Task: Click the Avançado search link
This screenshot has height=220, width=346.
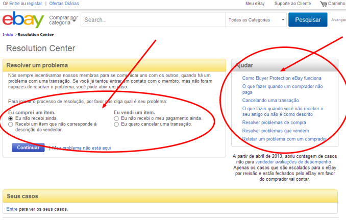Action: 338,20
